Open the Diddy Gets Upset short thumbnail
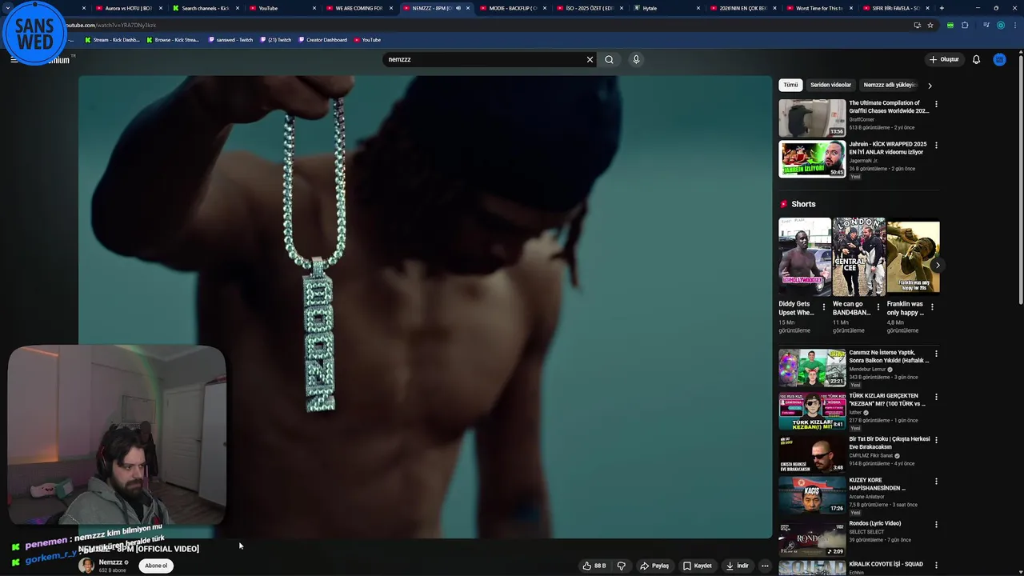The width and height of the screenshot is (1024, 576). click(x=805, y=257)
